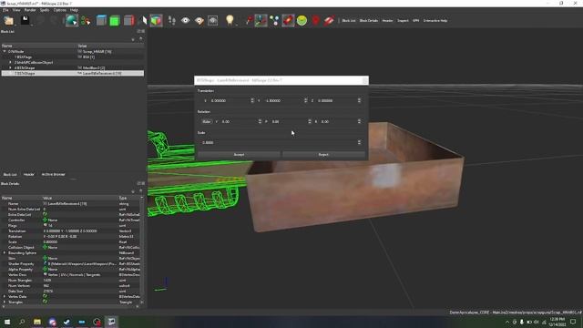Open the Spells menu
Viewport: 583px width, 328px height.
45,10
